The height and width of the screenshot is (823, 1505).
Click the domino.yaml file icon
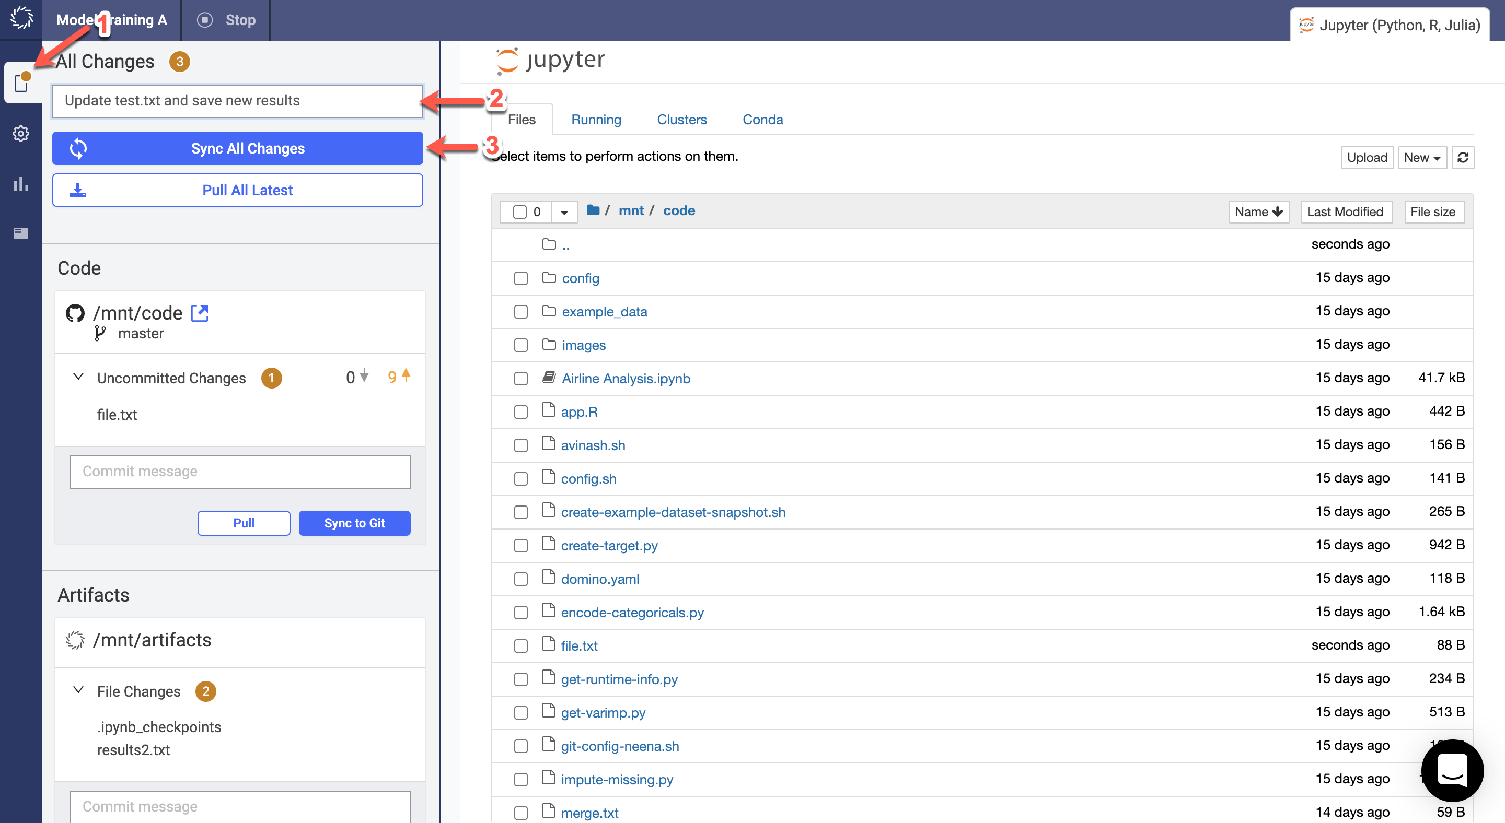[548, 577]
